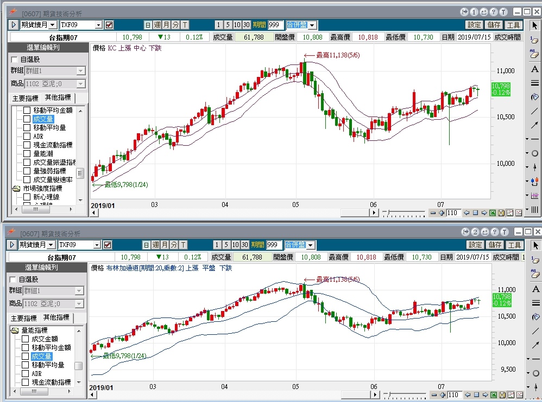
Task: Click the round exit-arrow icon in top title bar
Action: point(464,12)
